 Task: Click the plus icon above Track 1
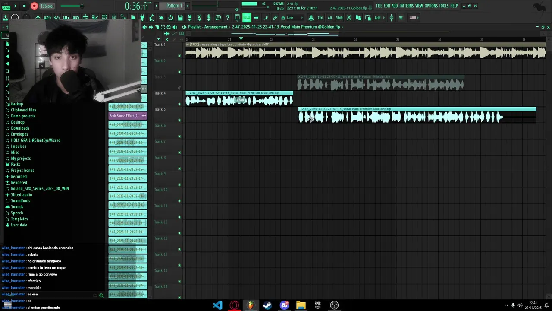(158, 39)
